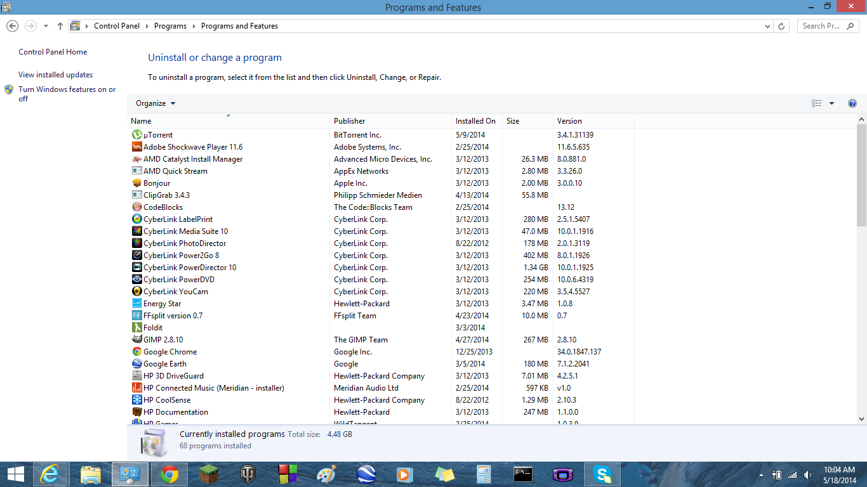
Task: Open the Calculator from the taskbar
Action: click(x=484, y=474)
